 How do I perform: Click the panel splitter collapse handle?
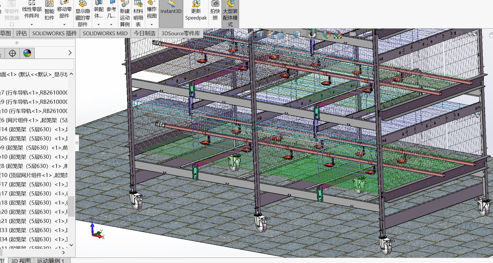pos(77,143)
